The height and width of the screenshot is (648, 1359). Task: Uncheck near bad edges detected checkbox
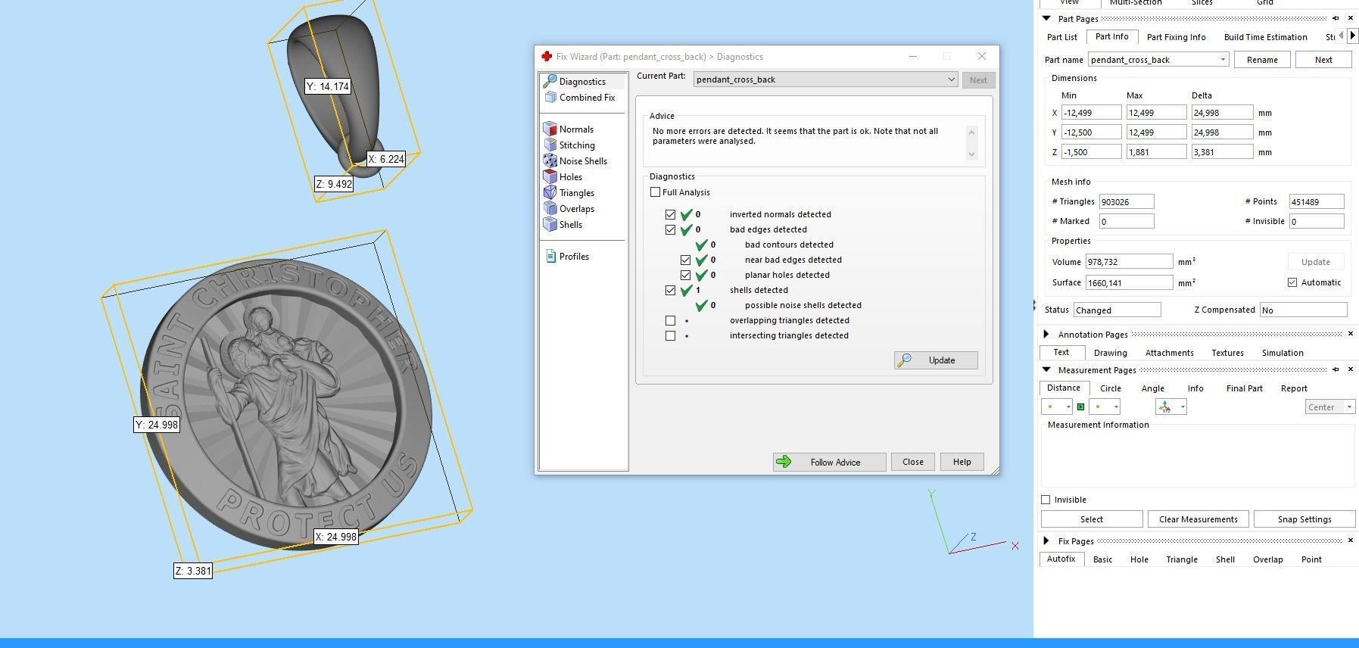686,260
